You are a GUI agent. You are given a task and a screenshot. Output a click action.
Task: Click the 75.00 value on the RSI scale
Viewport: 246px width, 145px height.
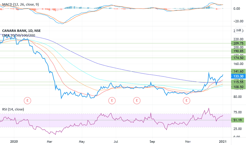238,112
